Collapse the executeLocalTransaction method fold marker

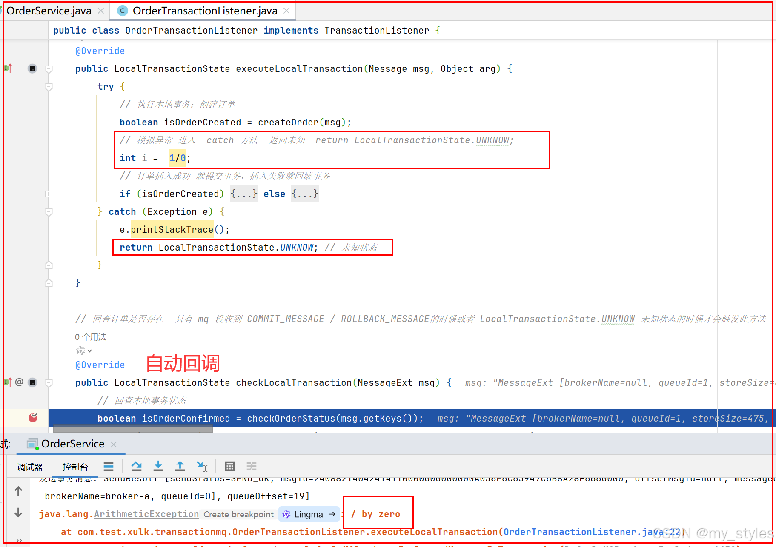pyautogui.click(x=49, y=69)
